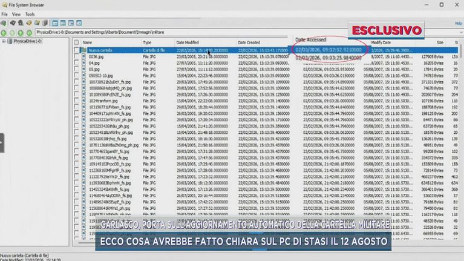Click the Nuova cartella folder icon
The width and height of the screenshot is (464, 261).
[84, 50]
